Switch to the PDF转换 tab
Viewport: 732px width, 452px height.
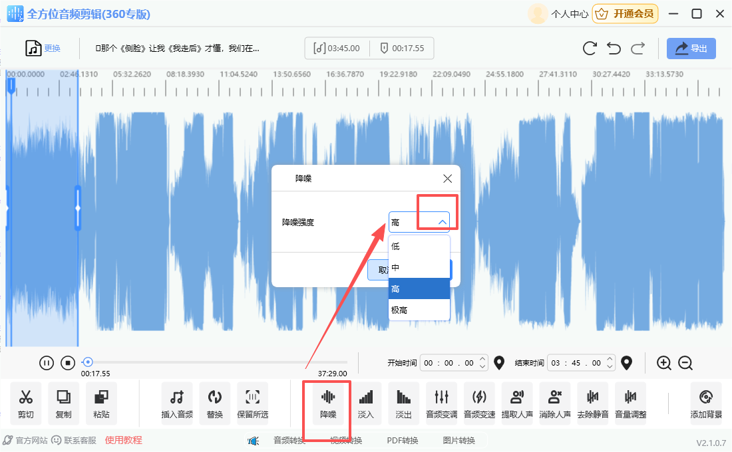click(403, 440)
